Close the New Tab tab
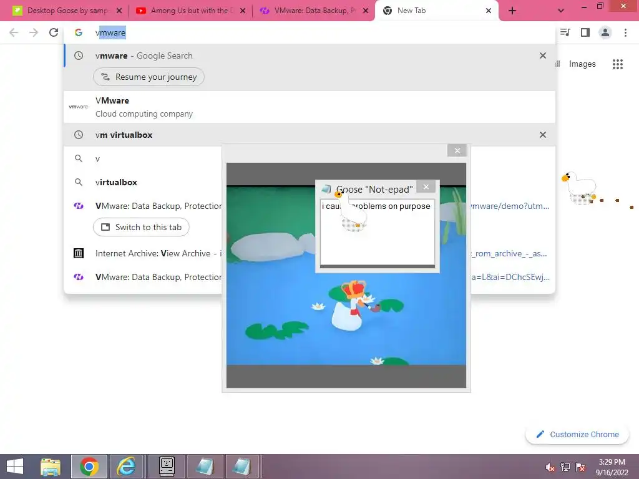Image resolution: width=639 pixels, height=479 pixels. pos(489,11)
